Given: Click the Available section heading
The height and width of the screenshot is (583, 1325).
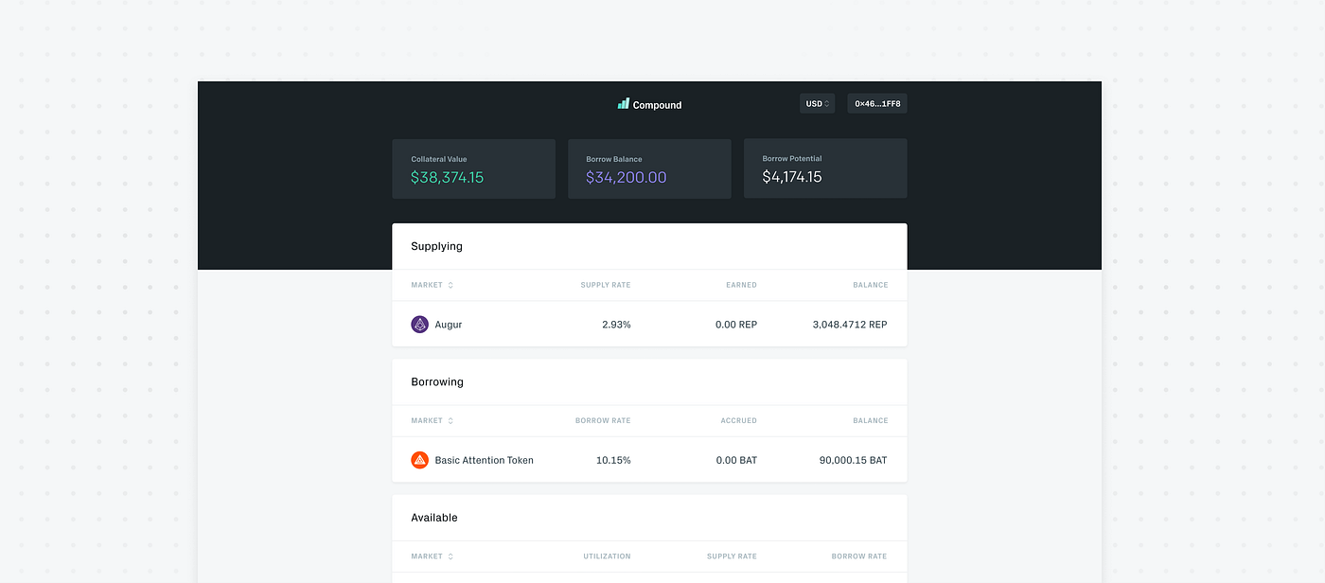Looking at the screenshot, I should [x=434, y=518].
